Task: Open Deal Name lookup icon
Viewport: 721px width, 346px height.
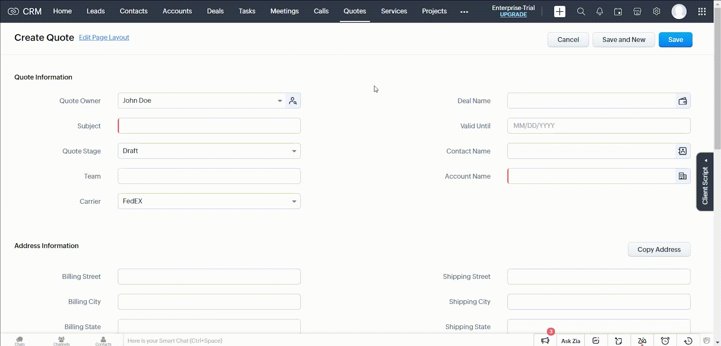Action: coord(682,101)
